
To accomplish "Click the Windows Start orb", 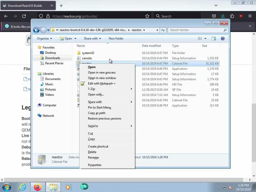I will click(x=7, y=187).
